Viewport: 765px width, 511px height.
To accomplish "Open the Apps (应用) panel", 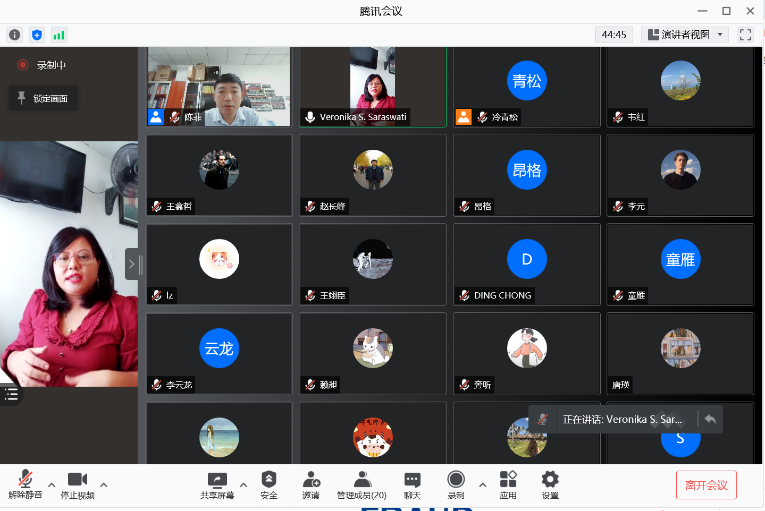I will click(x=508, y=486).
